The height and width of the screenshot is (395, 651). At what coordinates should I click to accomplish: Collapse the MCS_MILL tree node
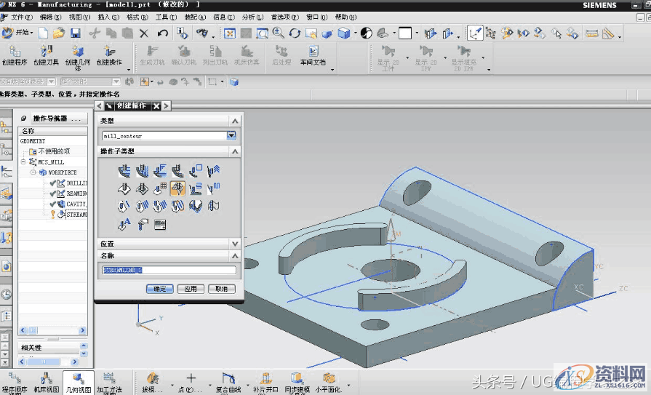point(23,161)
